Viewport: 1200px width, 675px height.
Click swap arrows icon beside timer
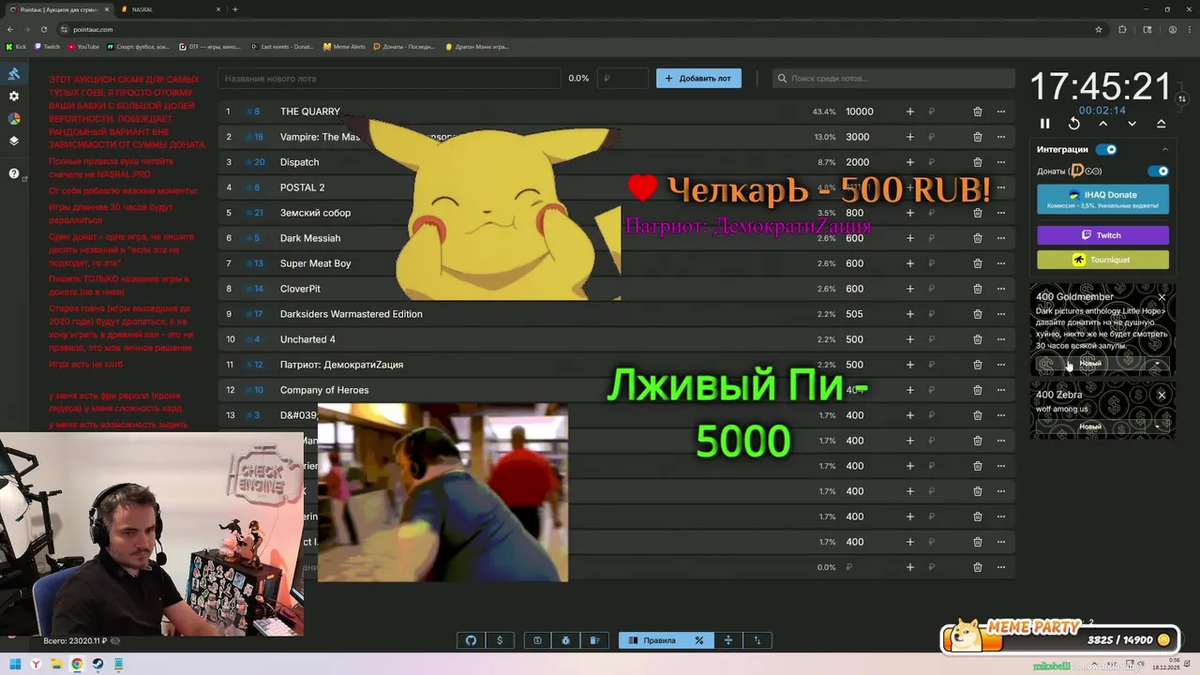pyautogui.click(x=1182, y=98)
